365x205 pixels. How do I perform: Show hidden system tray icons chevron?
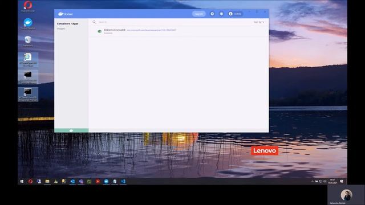pyautogui.click(x=313, y=182)
